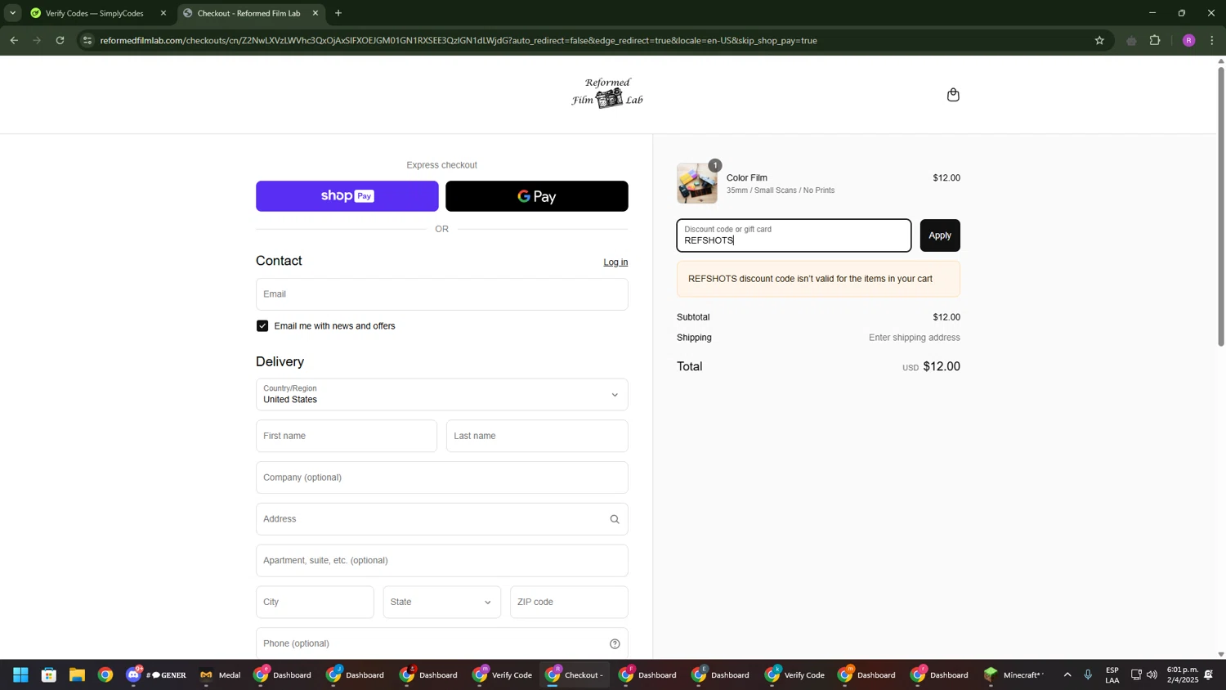Click the Color Film product thumbnail
This screenshot has height=690, width=1226.
[x=697, y=183]
